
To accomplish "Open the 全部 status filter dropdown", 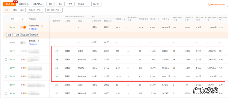I will point(14,19).
